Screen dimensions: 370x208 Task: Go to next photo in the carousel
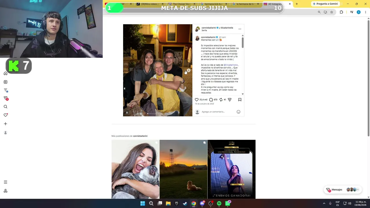[188, 70]
